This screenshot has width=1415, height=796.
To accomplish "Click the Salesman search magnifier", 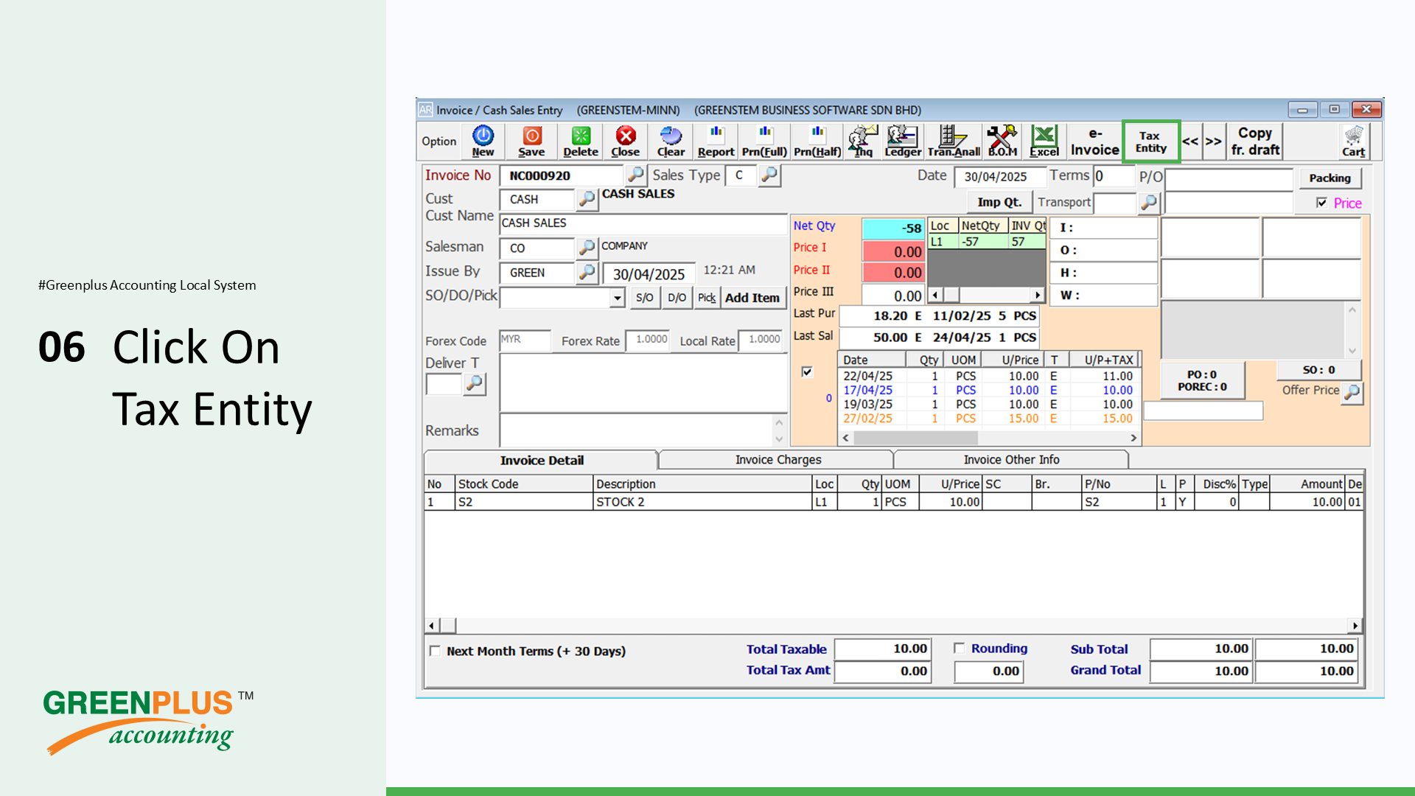I will click(587, 248).
